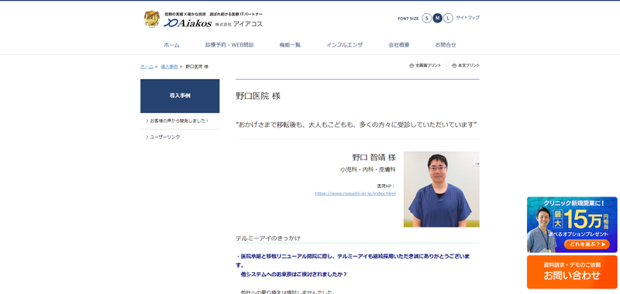The height and width of the screenshot is (294, 620).
Task: Open 機能一覧 menu item
Action: tap(290, 45)
